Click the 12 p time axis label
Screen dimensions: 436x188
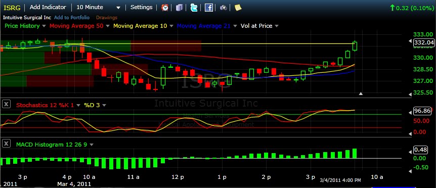tap(178, 177)
